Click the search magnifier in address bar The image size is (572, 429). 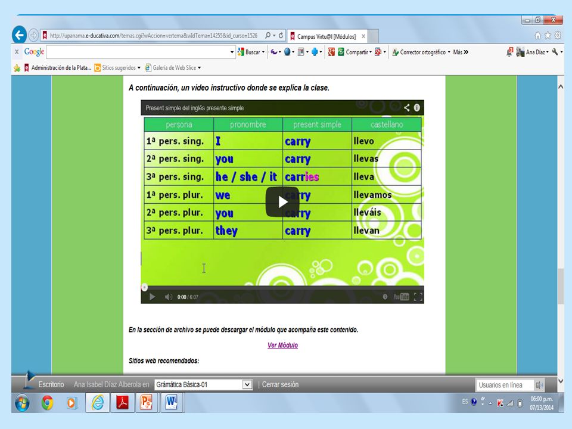(268, 35)
